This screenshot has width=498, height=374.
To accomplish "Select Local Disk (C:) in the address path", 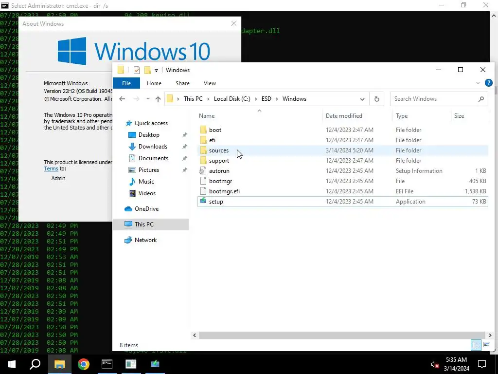I will pos(232,99).
